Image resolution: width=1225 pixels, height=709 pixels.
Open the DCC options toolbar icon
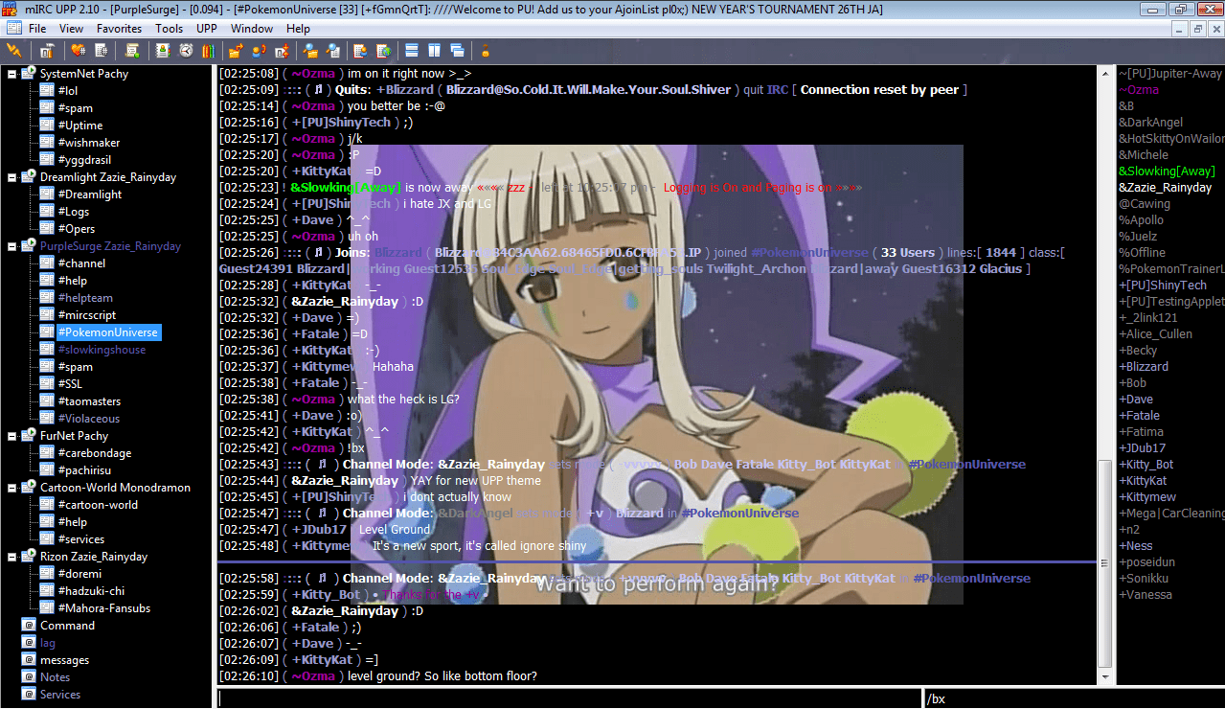[283, 50]
